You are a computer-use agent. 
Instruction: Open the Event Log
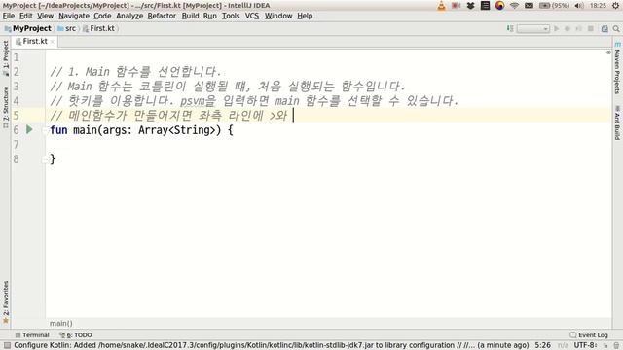pyautogui.click(x=589, y=334)
